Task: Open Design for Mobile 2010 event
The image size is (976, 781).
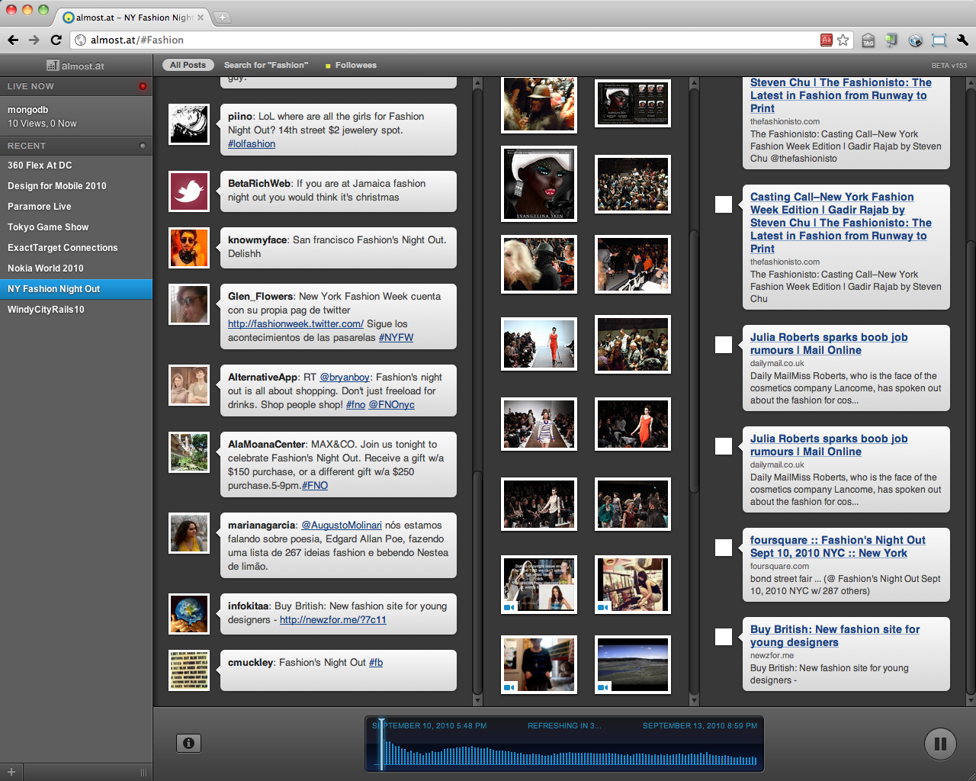Action: tap(76, 186)
